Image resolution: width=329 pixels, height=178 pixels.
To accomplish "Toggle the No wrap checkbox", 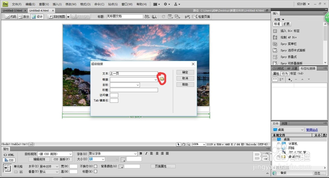I will pyautogui.click(x=95, y=166).
